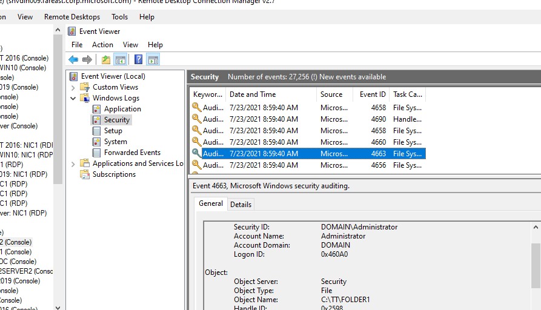Sort by Date and Time column header
This screenshot has height=310, width=541.
271,94
